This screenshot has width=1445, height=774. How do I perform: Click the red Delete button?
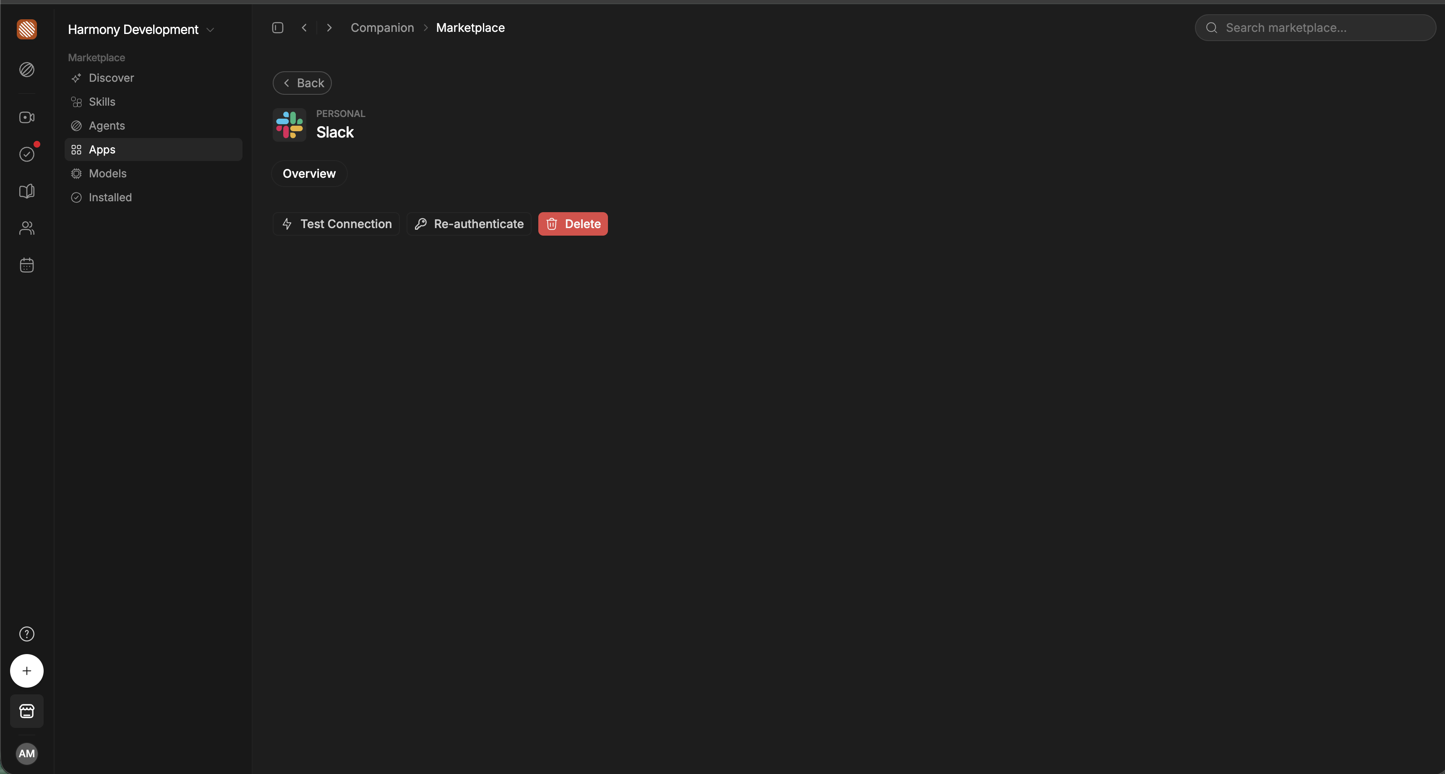573,224
